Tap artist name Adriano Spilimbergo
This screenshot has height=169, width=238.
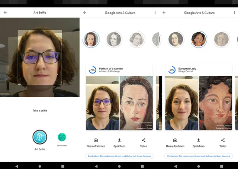pyautogui.click(x=110, y=71)
